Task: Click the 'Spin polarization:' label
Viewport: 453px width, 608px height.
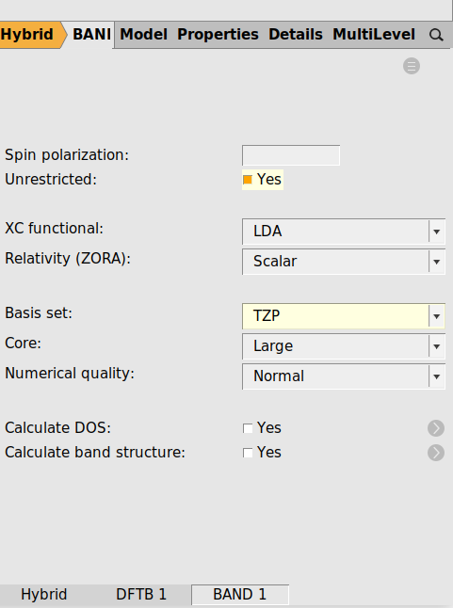Action: (67, 155)
